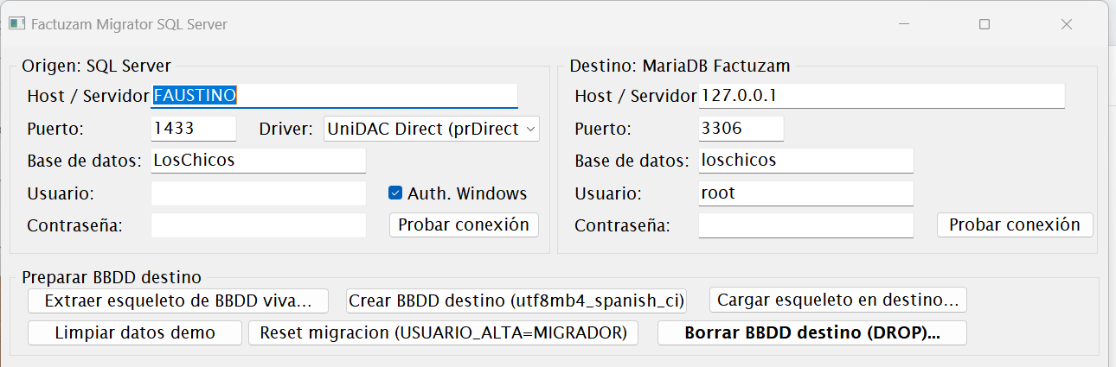
Task: Test SQL Server origin connection with Probar conexión
Action: click(464, 225)
